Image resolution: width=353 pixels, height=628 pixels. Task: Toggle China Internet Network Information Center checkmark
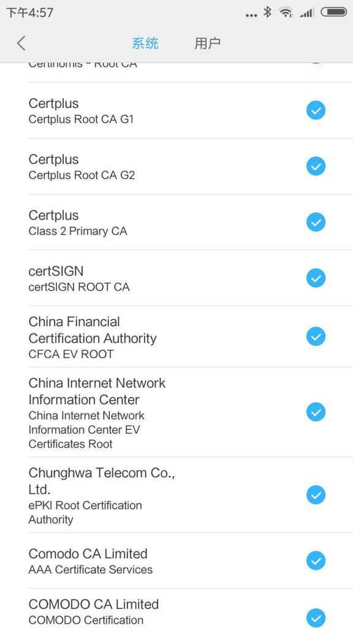coord(316,412)
